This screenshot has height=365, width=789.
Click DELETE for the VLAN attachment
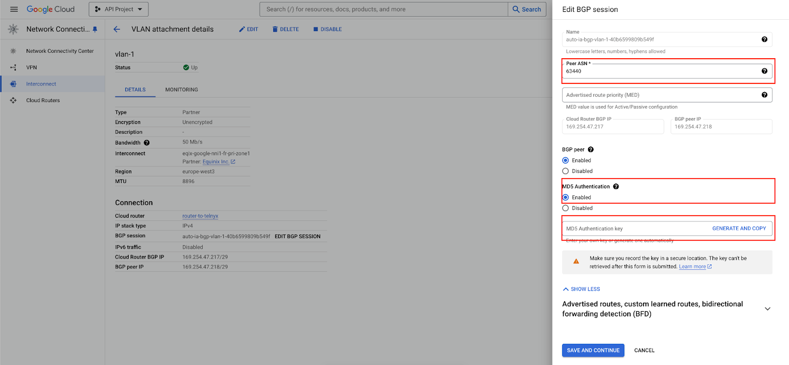pyautogui.click(x=286, y=29)
